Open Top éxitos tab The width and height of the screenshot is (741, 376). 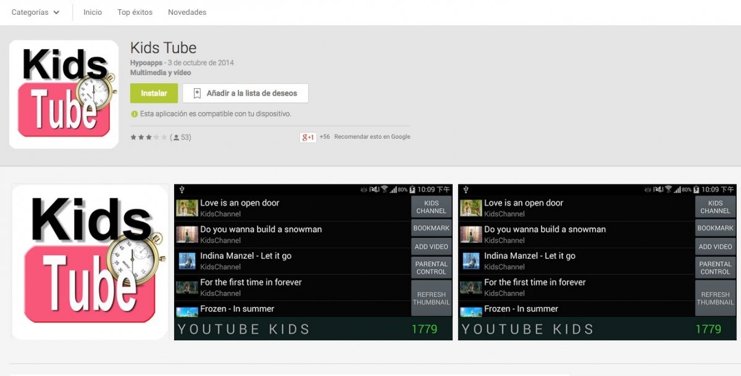click(x=135, y=12)
